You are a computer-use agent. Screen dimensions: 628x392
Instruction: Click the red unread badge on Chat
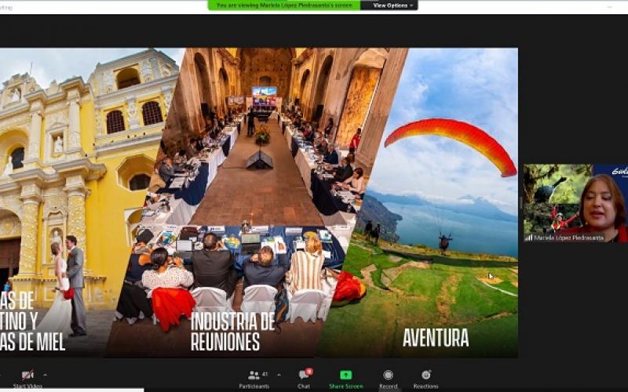[309, 372]
